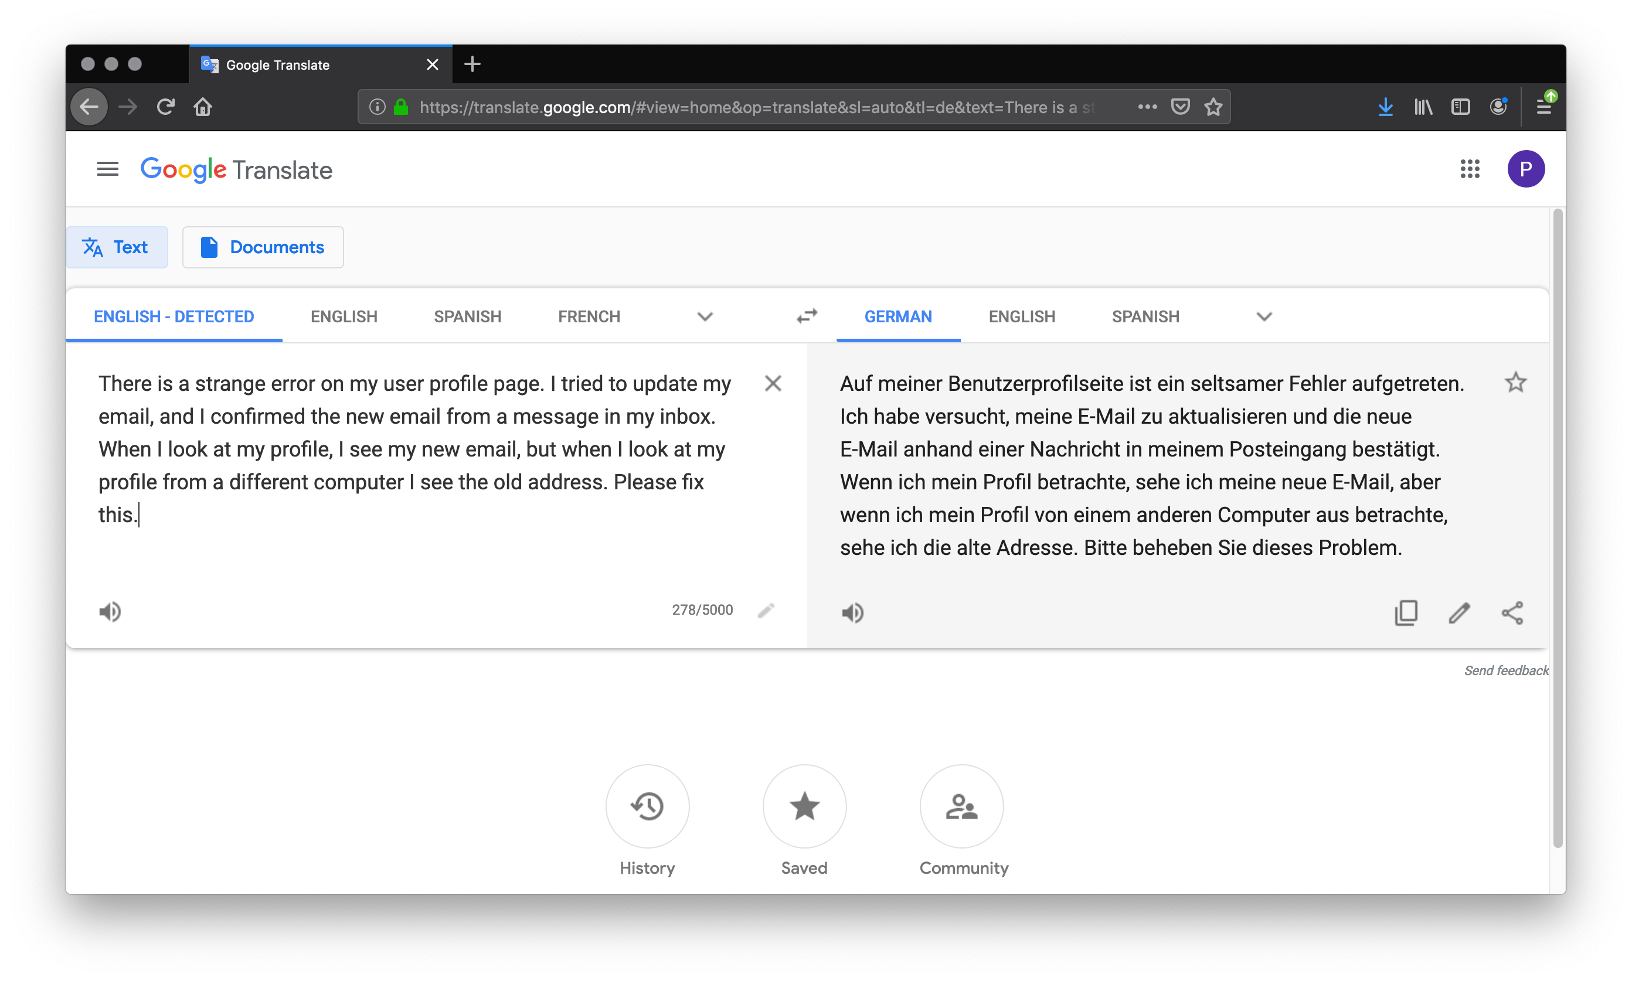Bookmark this page with the star icon
Viewport: 1632px width, 981px height.
point(1213,107)
